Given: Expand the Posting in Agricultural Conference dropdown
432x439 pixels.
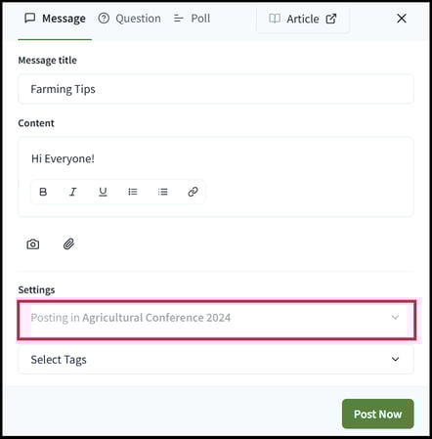Looking at the screenshot, I should point(216,320).
